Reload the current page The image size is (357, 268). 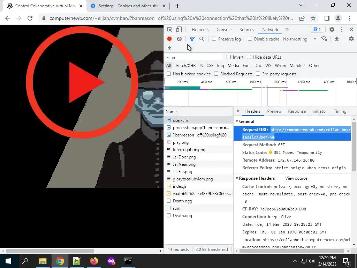point(30,18)
